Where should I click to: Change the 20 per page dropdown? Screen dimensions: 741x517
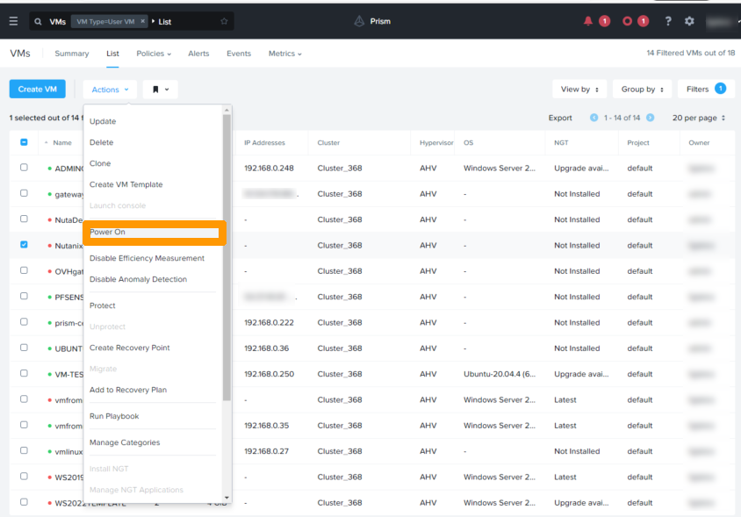coord(699,118)
